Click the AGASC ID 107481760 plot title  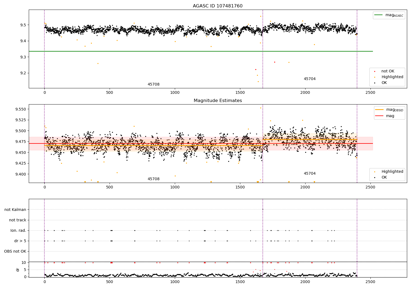[x=218, y=6]
